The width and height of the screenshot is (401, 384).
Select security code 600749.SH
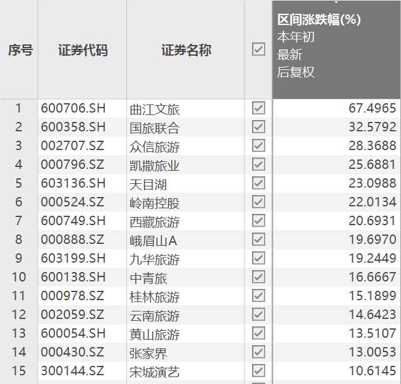[x=73, y=221]
